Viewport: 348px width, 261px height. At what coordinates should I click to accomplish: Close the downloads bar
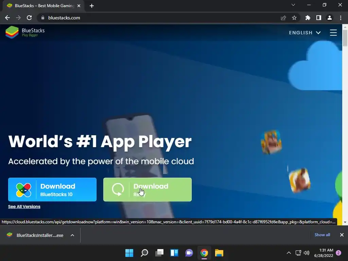click(342, 235)
